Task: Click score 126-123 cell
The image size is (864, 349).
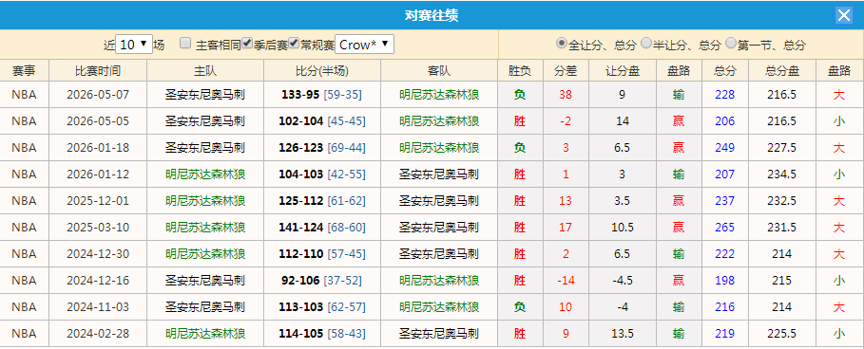Action: (x=302, y=148)
